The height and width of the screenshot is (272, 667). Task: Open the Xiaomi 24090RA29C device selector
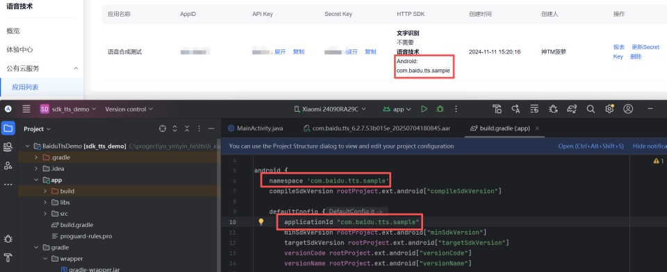click(x=330, y=109)
